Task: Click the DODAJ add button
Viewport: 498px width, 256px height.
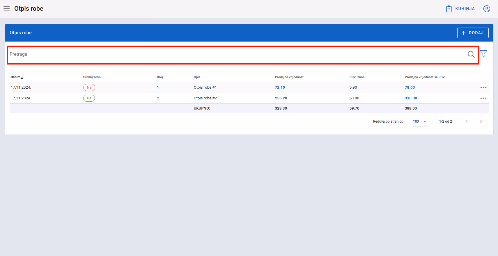Action: (x=473, y=33)
